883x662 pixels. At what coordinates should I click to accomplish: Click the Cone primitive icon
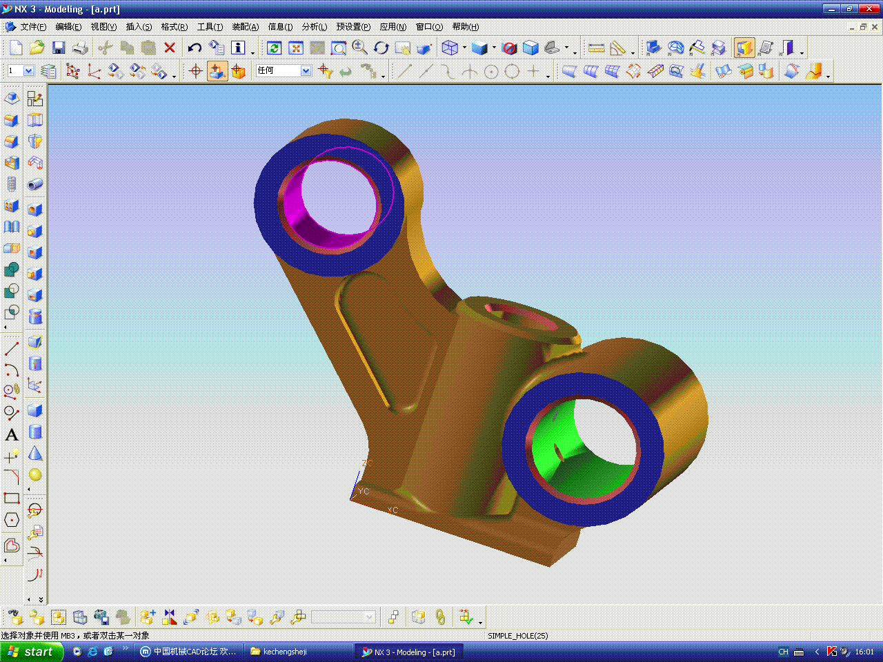tap(35, 454)
